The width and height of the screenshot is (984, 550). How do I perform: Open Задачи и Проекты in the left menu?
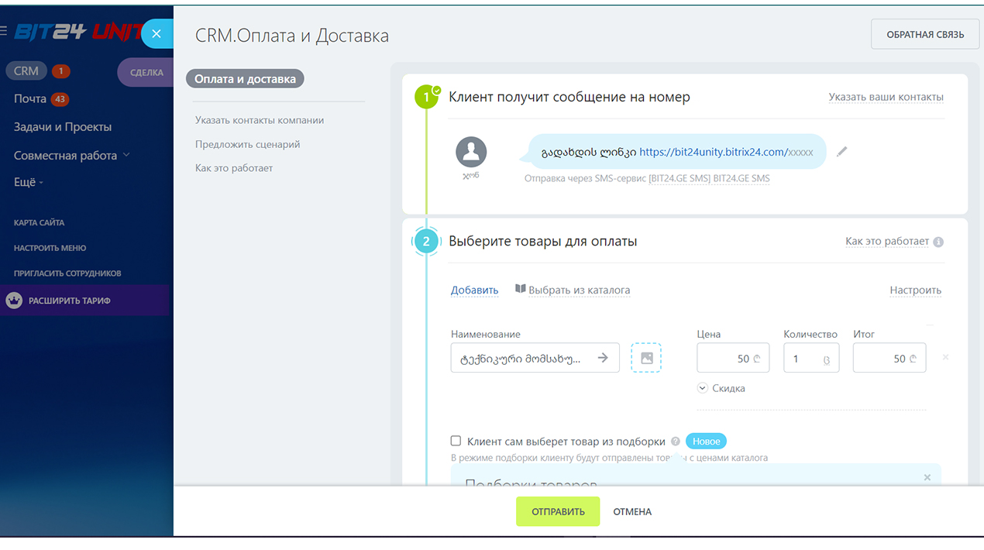click(x=63, y=127)
